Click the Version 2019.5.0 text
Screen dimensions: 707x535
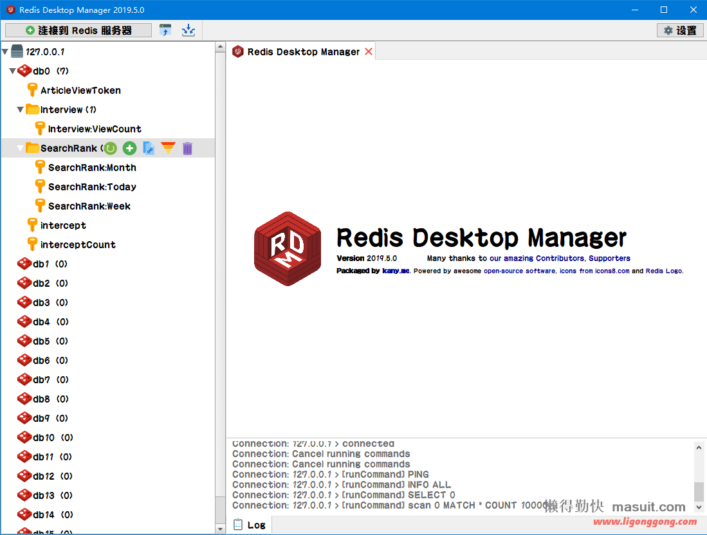(x=367, y=258)
